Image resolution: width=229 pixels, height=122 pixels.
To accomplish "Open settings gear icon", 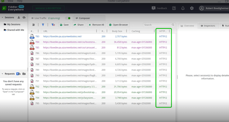I will pyautogui.click(x=192, y=8).
